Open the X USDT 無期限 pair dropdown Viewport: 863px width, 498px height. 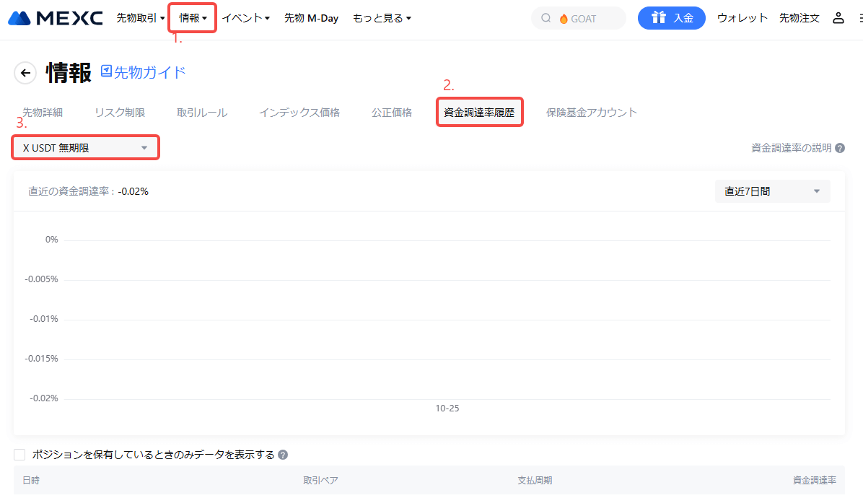[85, 148]
